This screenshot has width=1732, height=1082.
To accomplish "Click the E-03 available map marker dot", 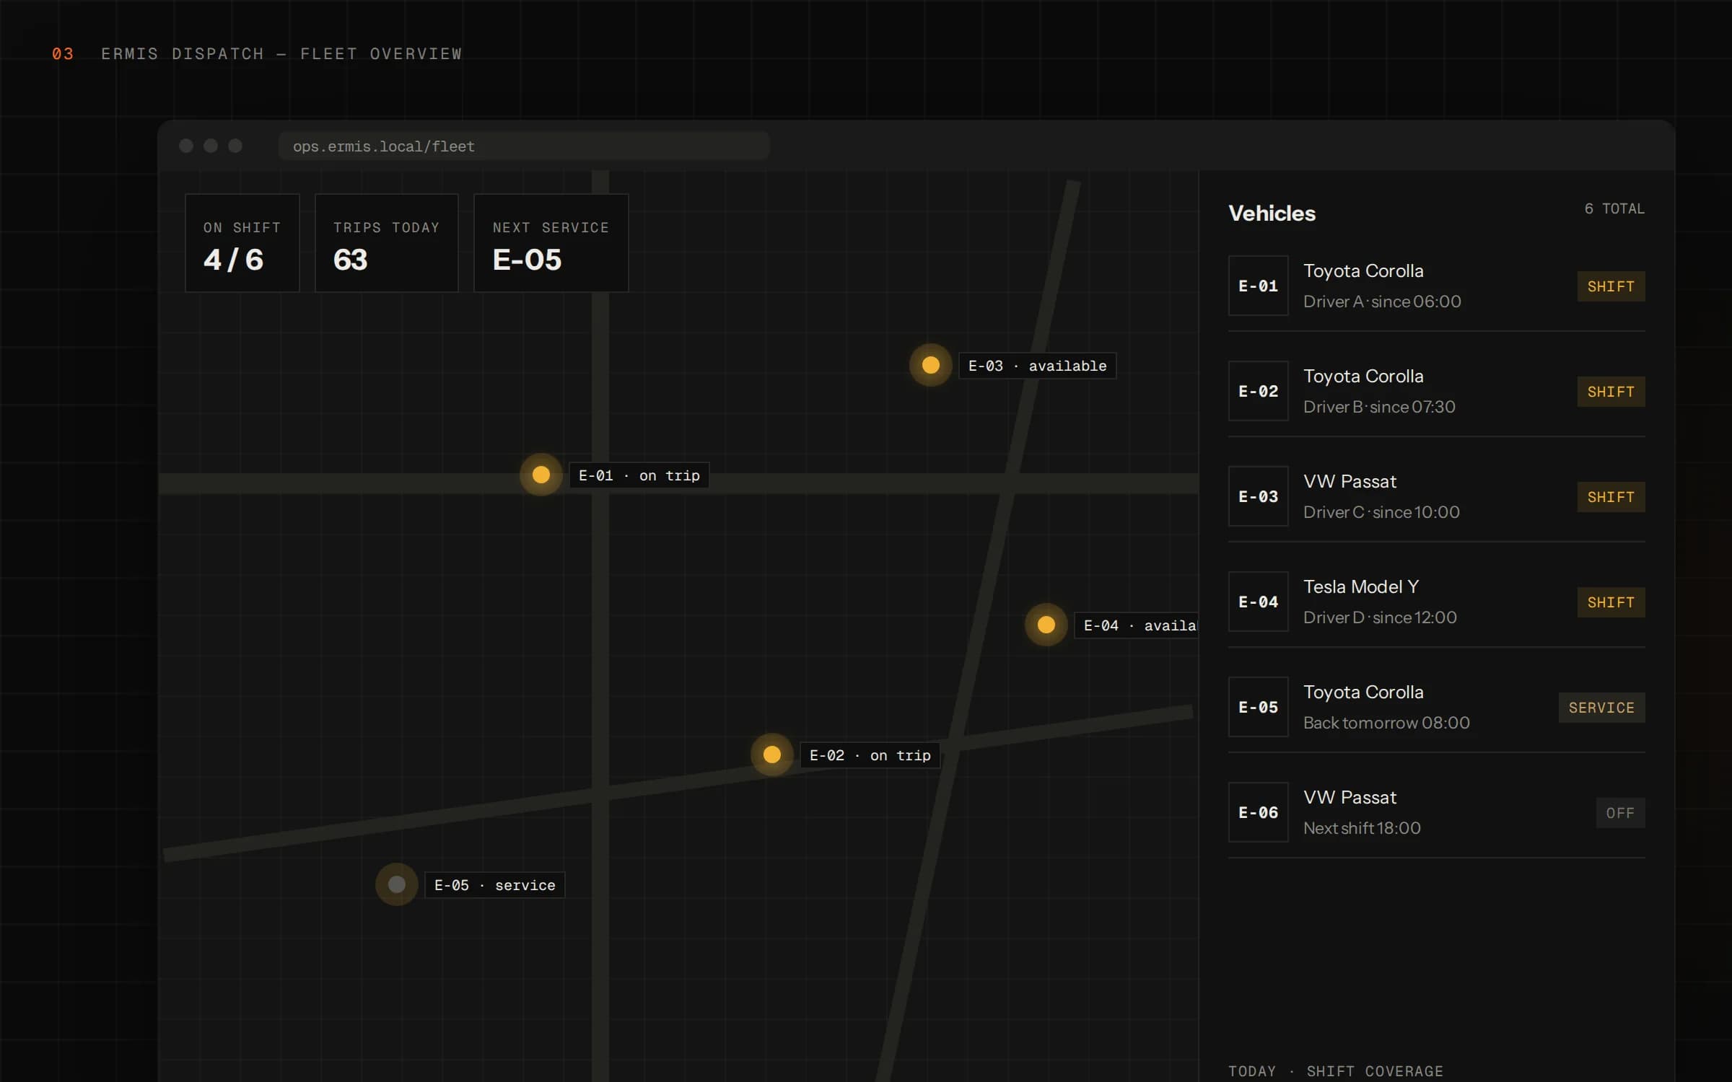I will tap(930, 365).
